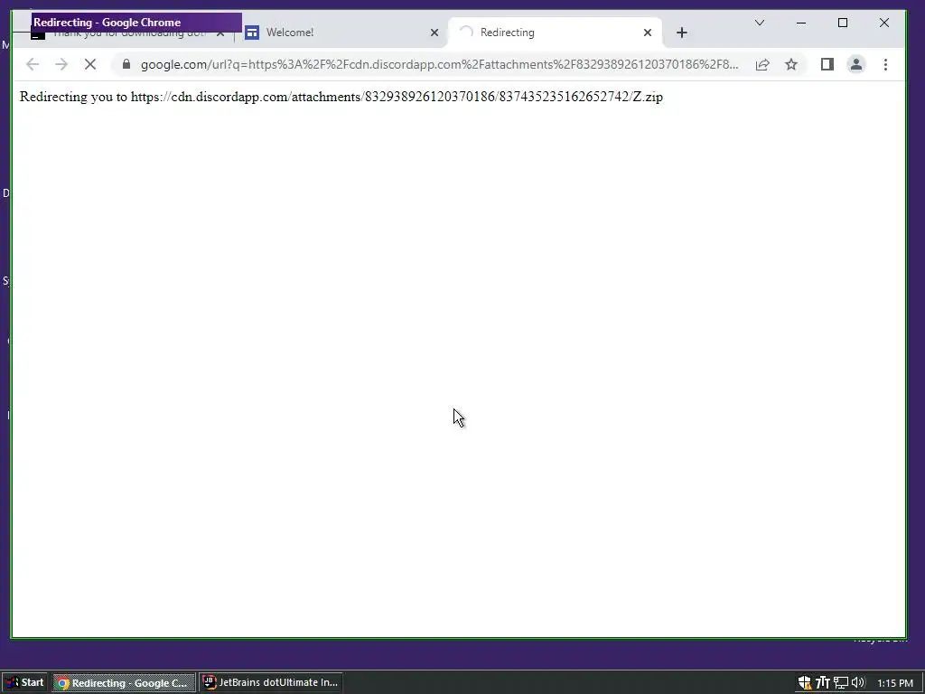Open the volume speaker tray icon
Viewport: 925px width, 694px height.
coord(858,683)
